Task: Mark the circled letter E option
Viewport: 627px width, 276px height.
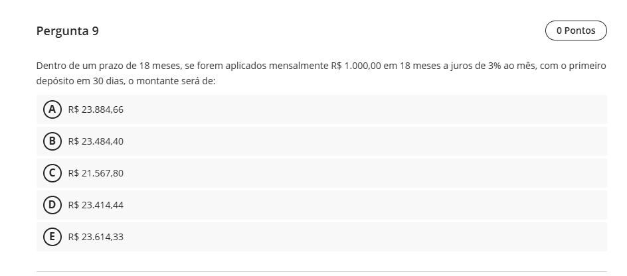Action: (52, 237)
